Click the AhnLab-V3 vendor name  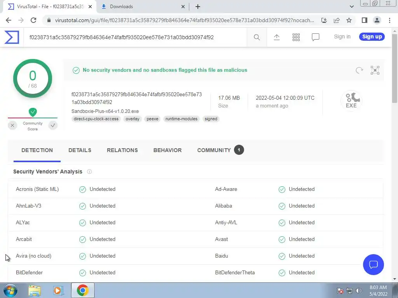tap(28, 206)
